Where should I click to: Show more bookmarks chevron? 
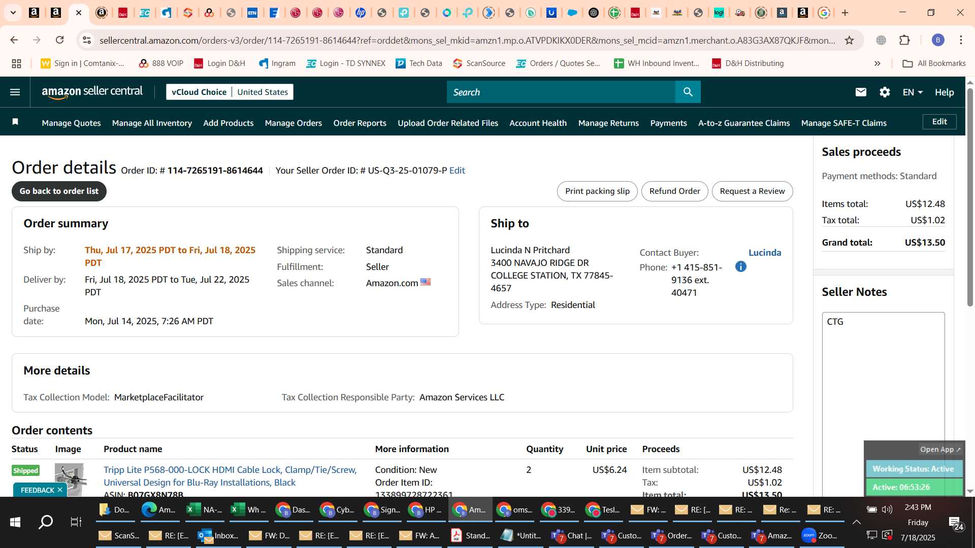click(x=877, y=63)
